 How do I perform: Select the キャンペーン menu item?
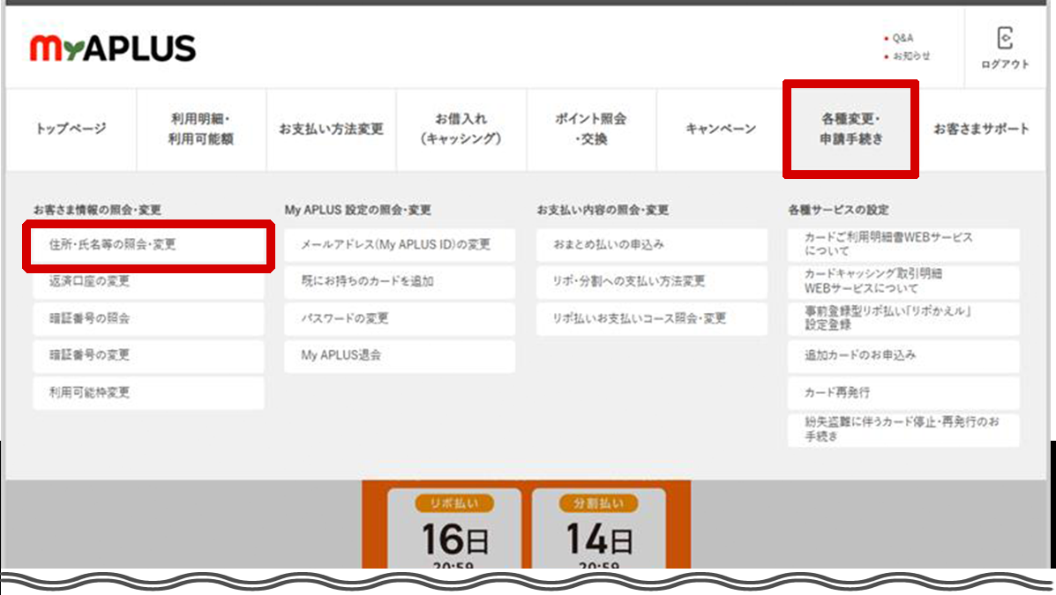[x=721, y=129]
